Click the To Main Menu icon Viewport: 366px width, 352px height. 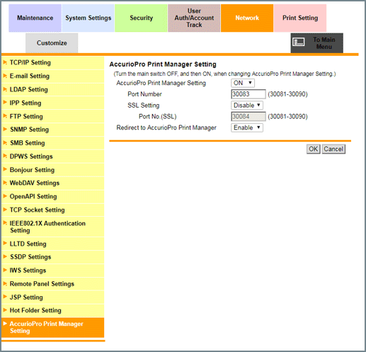coord(299,42)
